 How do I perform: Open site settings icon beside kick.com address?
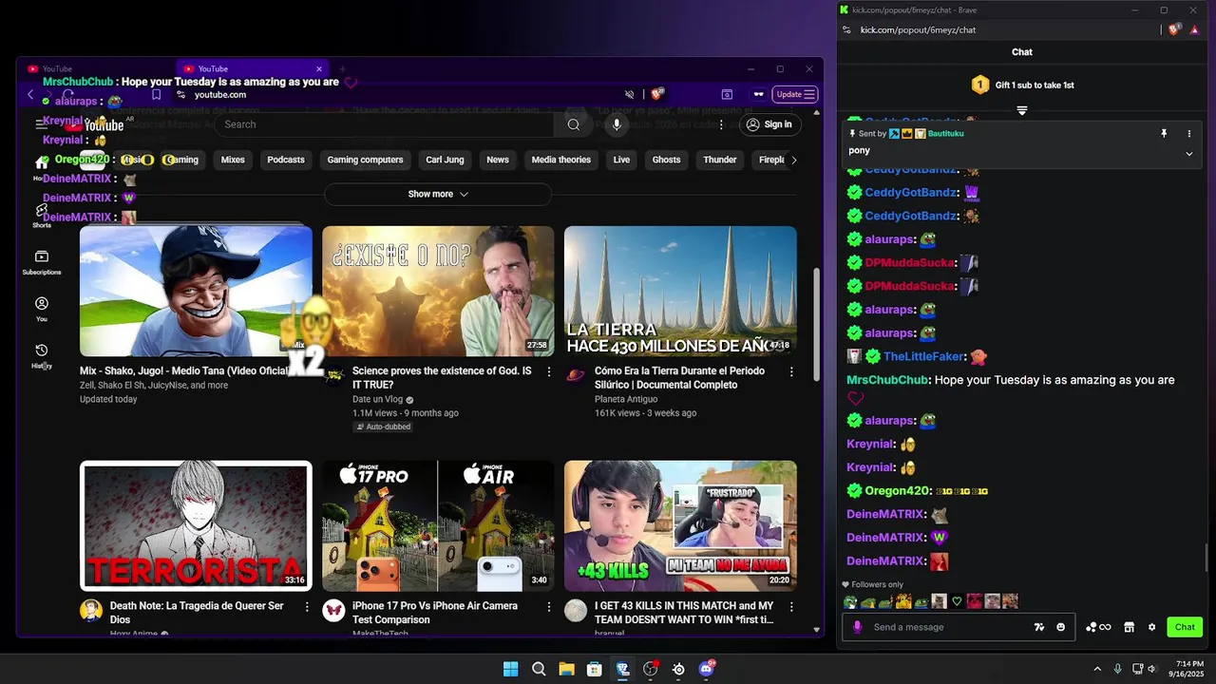[846, 29]
